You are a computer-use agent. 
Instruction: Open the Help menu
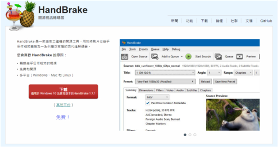tap(165, 49)
